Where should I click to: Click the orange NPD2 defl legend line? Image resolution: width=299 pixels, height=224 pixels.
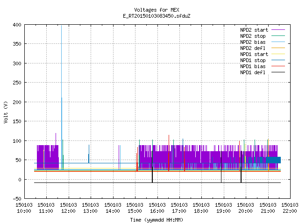point(278,48)
